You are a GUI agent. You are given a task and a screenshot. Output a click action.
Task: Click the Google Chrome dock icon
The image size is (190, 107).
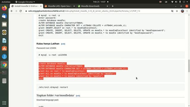point(4,65)
